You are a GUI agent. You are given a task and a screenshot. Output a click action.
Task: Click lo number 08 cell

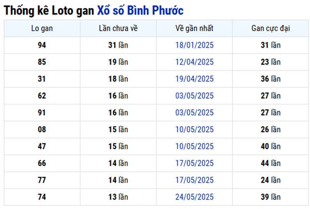pos(42,129)
